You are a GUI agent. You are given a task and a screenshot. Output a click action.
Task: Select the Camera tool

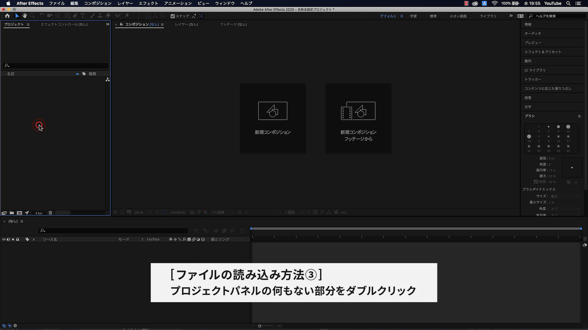(x=50, y=16)
